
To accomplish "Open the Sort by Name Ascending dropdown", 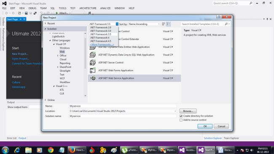I will coord(144,24).
